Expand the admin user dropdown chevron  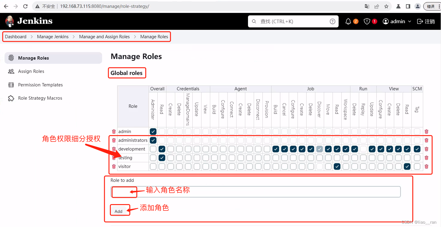pyautogui.click(x=410, y=21)
